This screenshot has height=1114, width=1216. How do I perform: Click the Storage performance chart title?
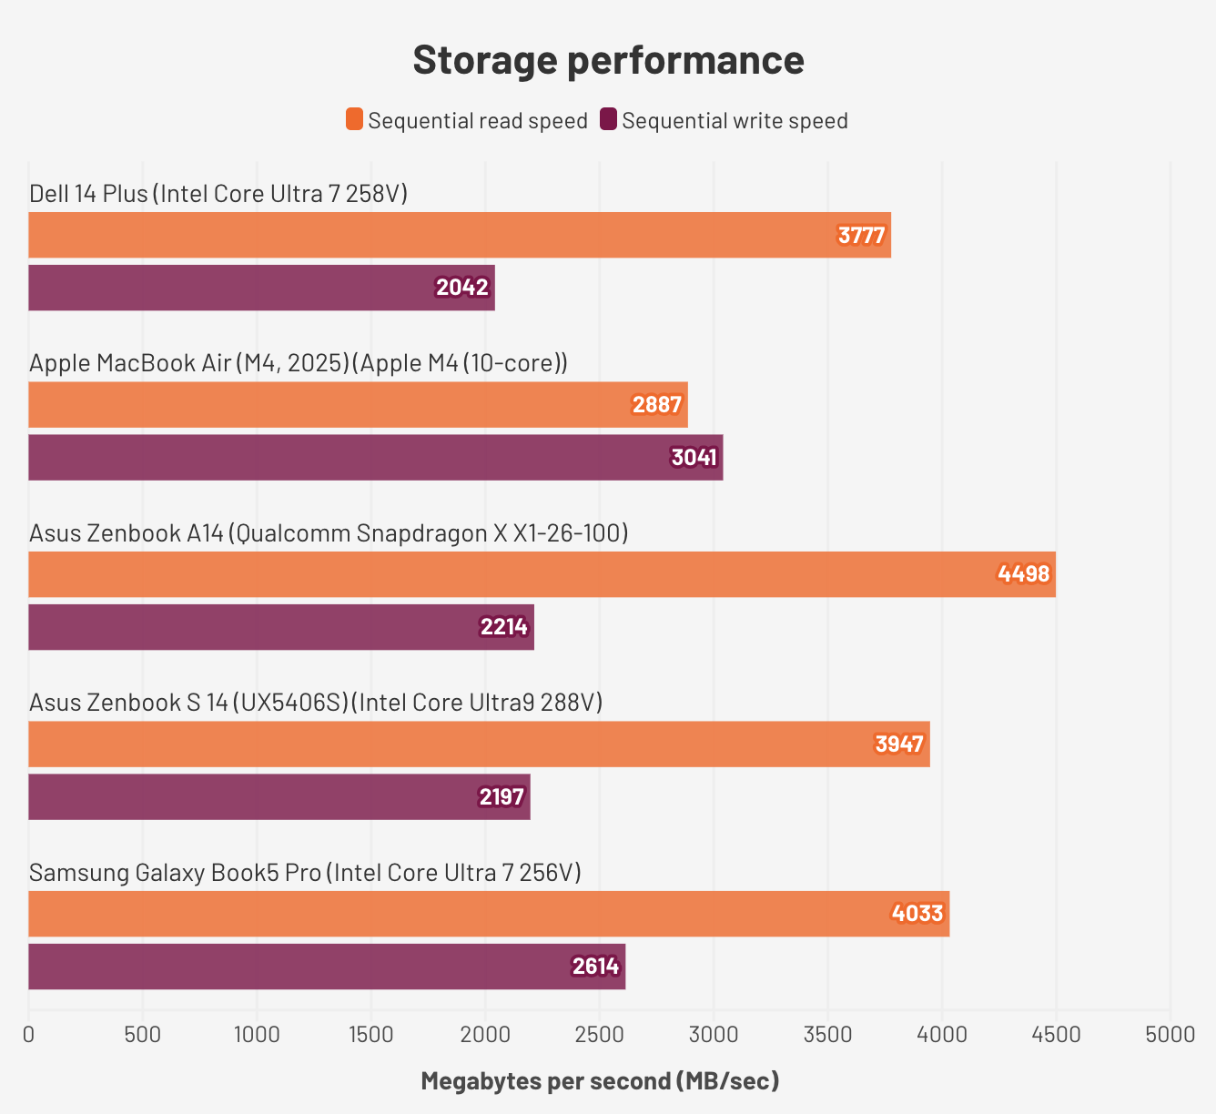click(x=608, y=60)
